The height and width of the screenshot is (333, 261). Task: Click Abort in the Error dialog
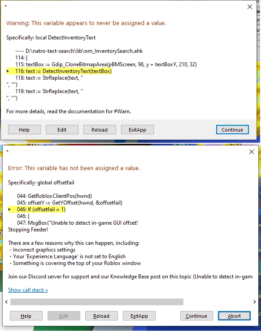tap(234, 316)
